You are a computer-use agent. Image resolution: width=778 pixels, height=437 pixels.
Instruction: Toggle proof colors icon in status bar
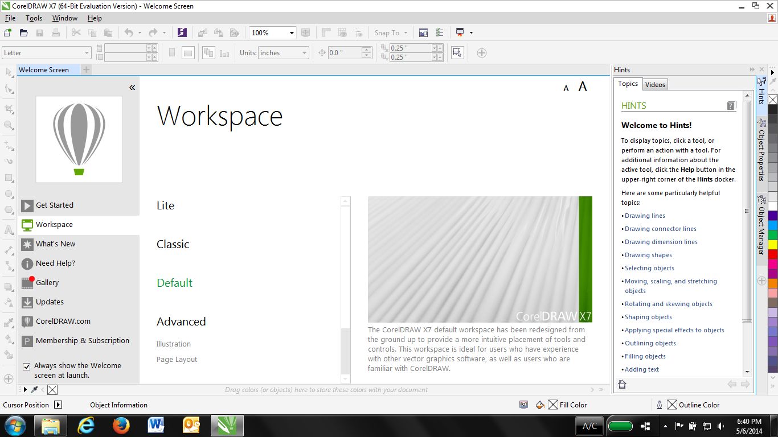523,405
